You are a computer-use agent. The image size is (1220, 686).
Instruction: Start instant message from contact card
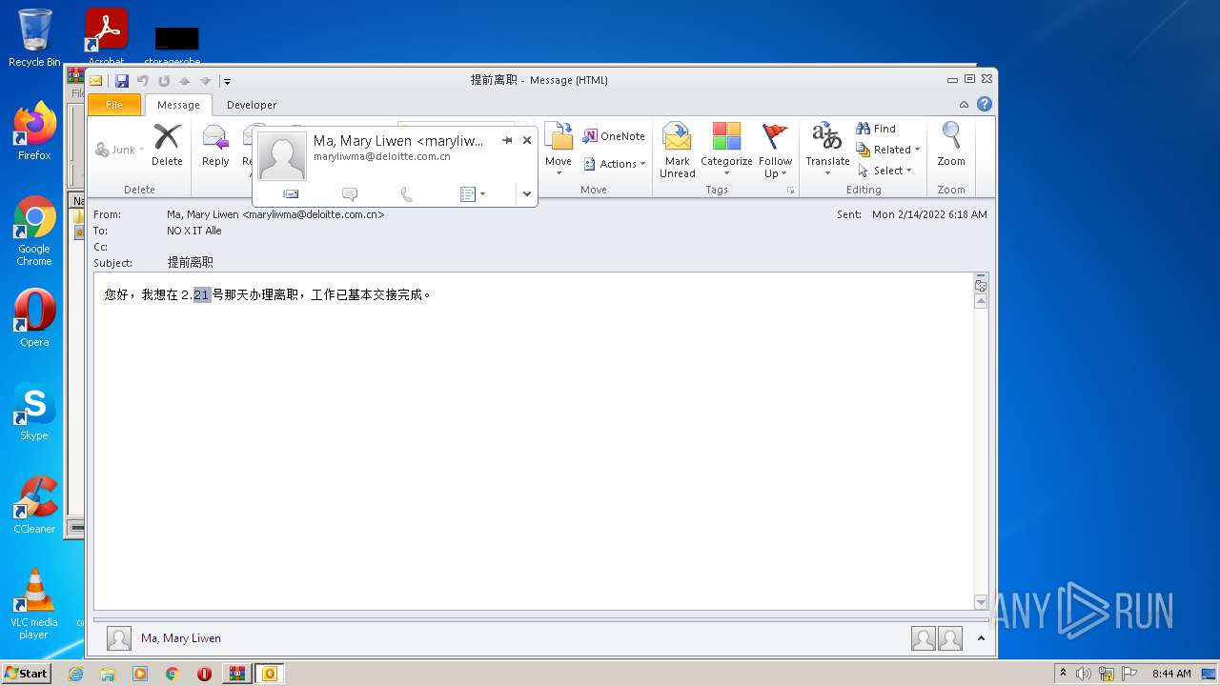[349, 193]
